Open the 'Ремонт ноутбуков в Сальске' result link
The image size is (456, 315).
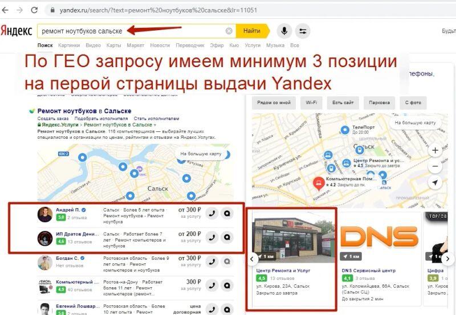(x=84, y=110)
